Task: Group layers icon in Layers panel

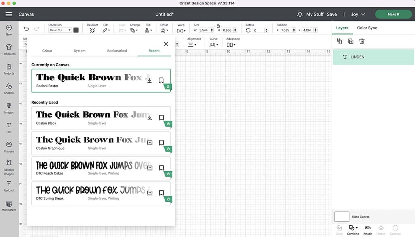Action: (339, 41)
